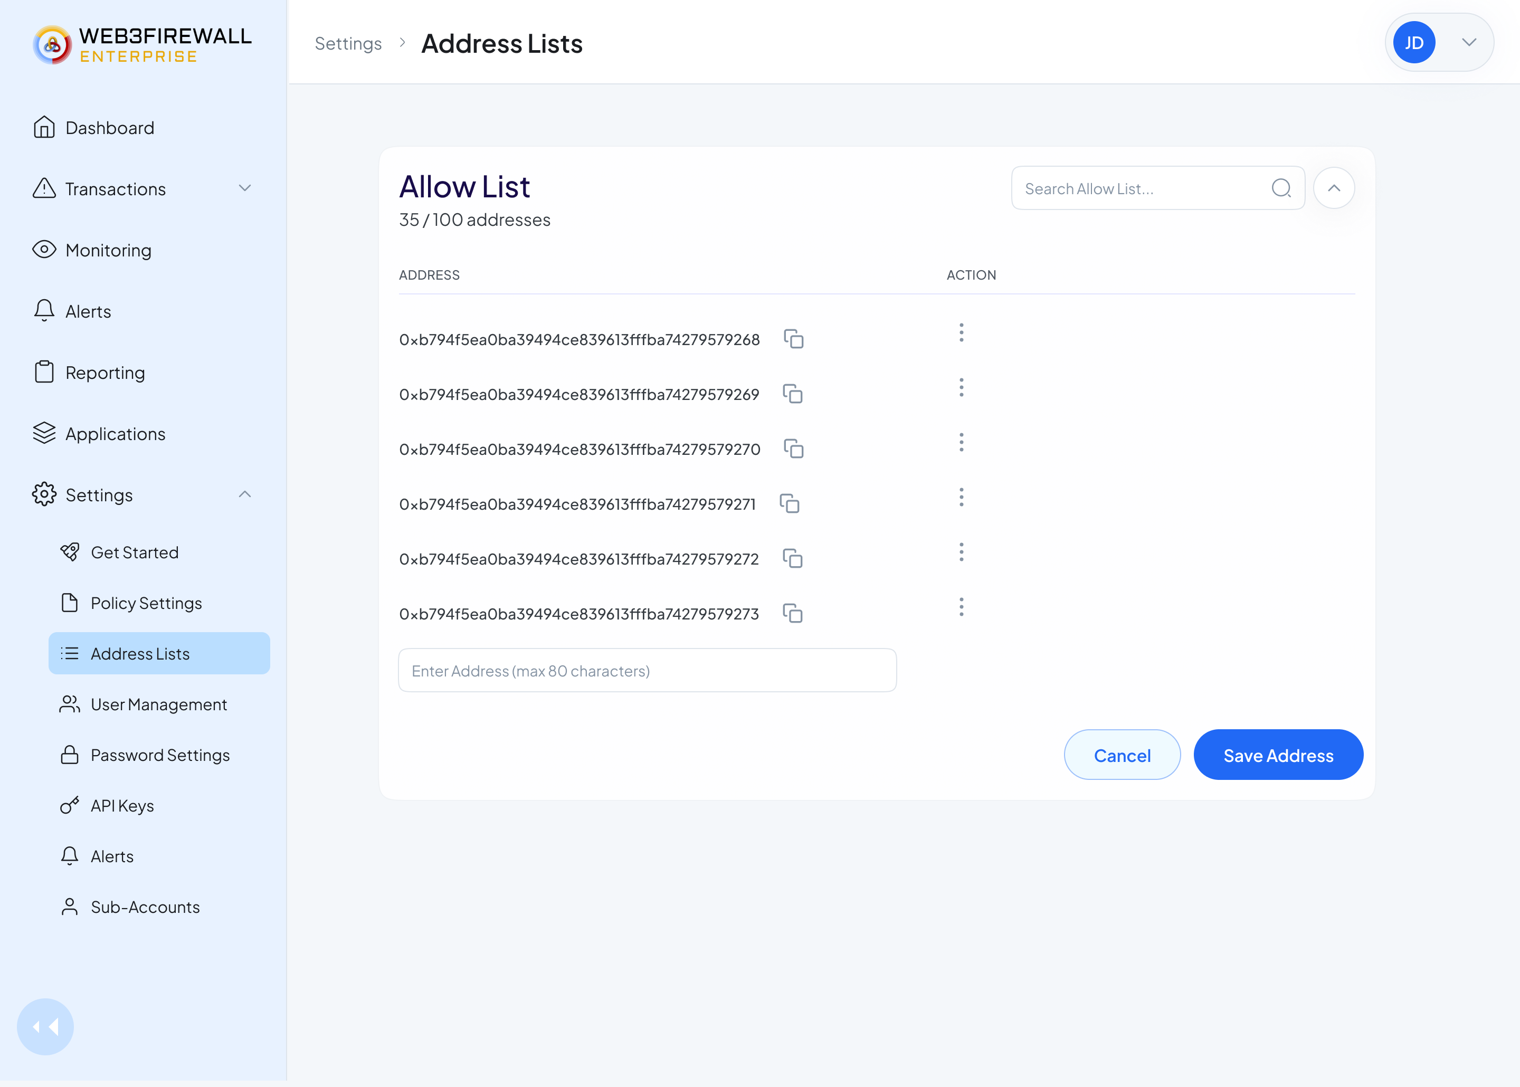Open Sub-Accounts settings

coord(145,908)
